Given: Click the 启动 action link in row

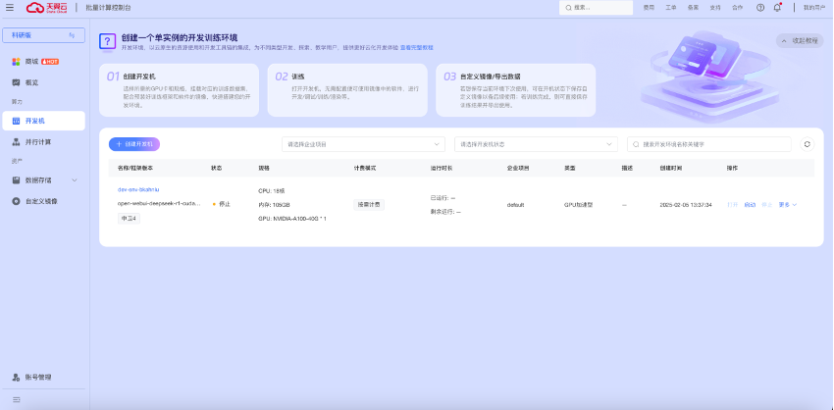Looking at the screenshot, I should coord(750,205).
